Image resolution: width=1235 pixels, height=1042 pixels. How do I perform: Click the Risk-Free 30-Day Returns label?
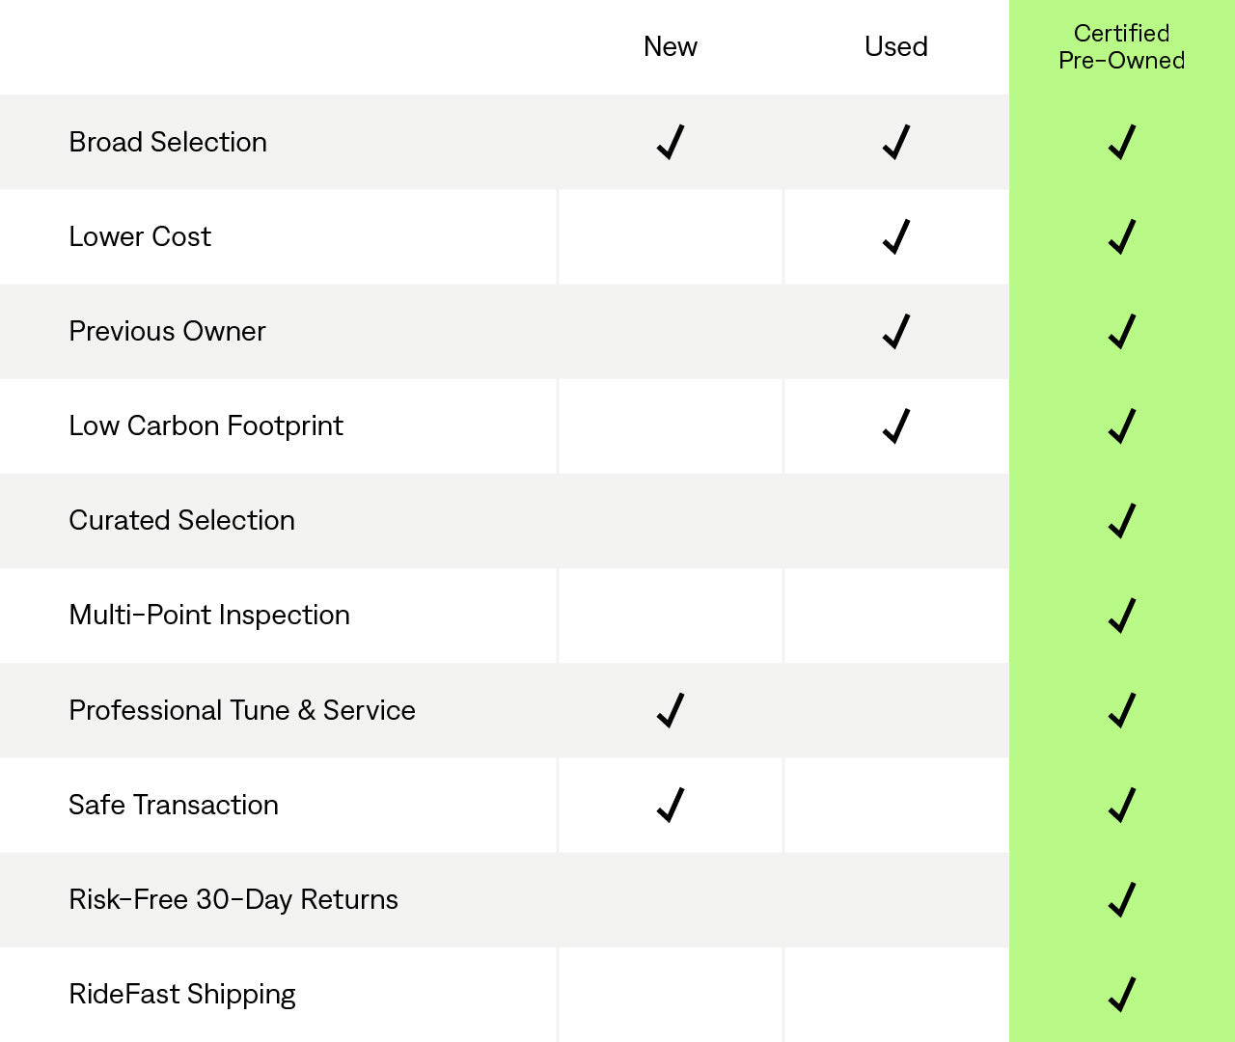(x=233, y=899)
